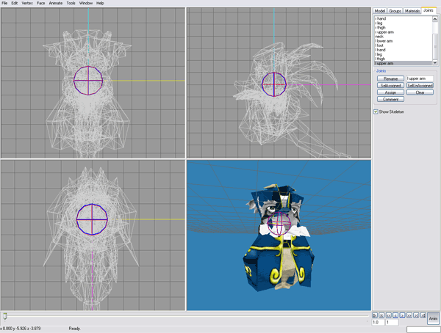Open the Animate menu
Screen dimensions: 441x333
[56, 3]
